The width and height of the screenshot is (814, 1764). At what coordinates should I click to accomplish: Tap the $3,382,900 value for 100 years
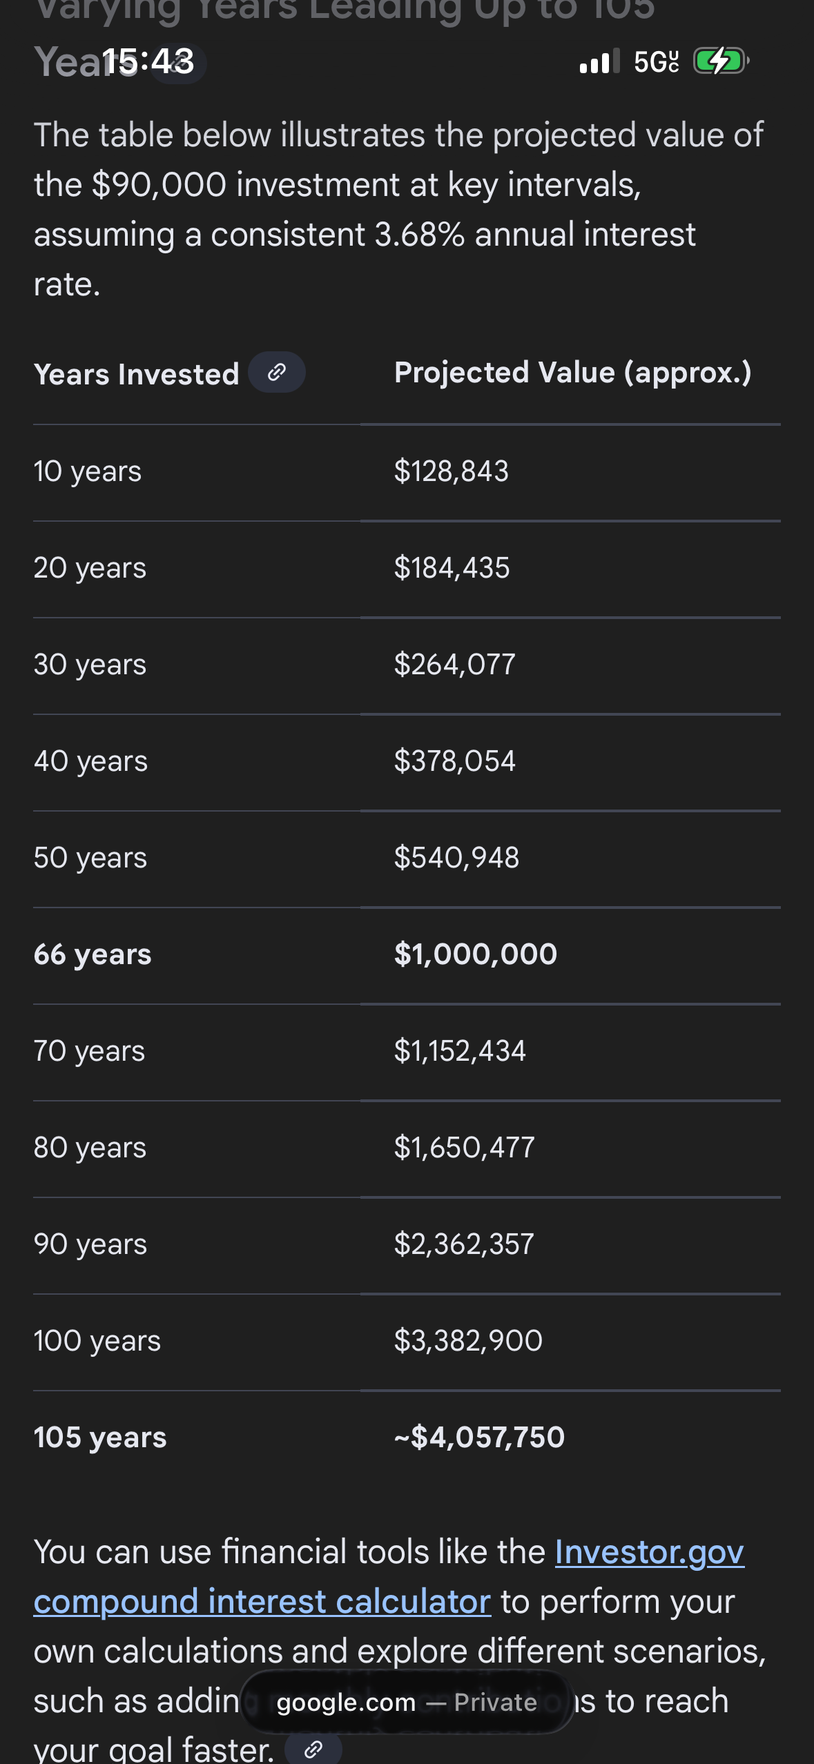click(468, 1341)
